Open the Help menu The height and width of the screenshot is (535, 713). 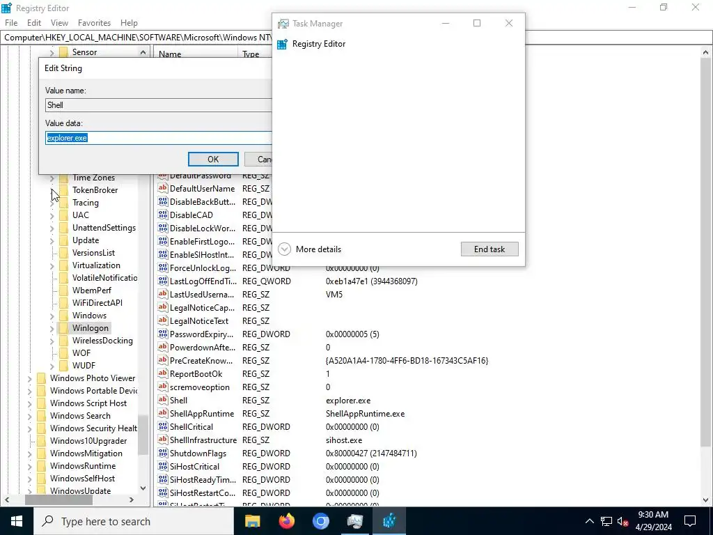(129, 23)
